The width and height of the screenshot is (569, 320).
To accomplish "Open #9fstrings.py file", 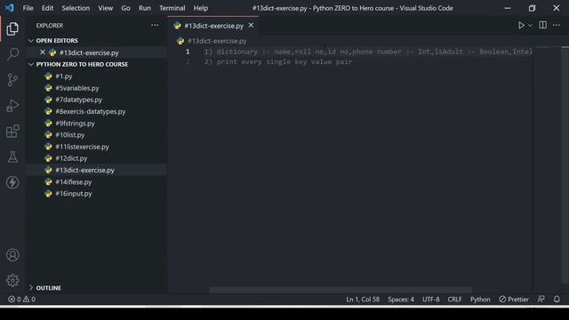I will coord(97,123).
